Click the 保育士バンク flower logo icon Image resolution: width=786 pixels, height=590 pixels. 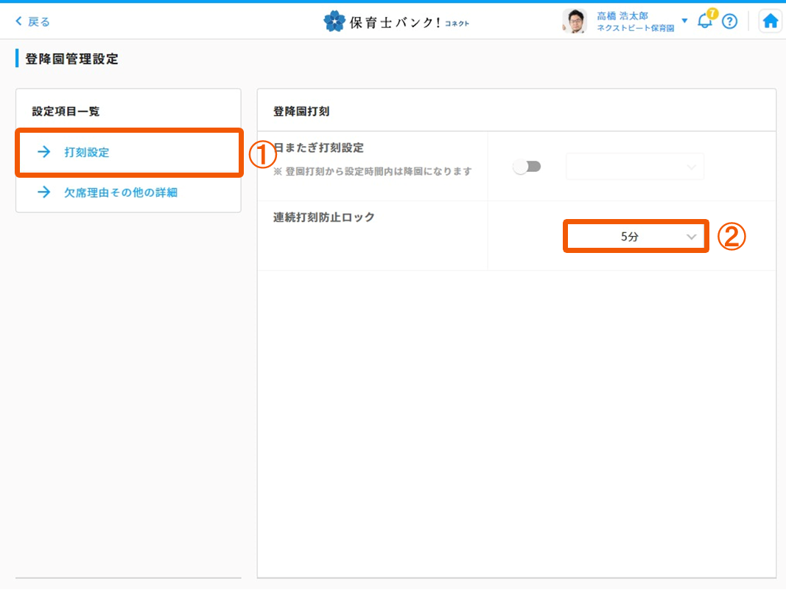(x=334, y=21)
